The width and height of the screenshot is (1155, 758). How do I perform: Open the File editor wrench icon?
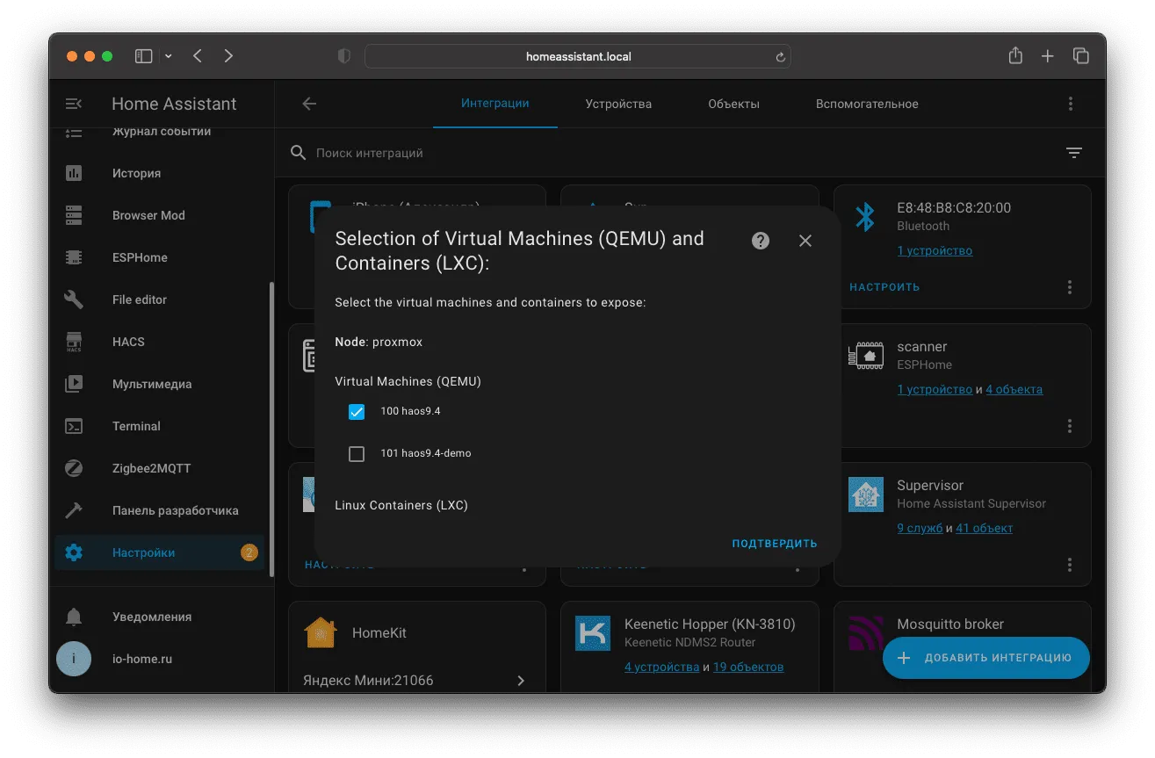[74, 300]
